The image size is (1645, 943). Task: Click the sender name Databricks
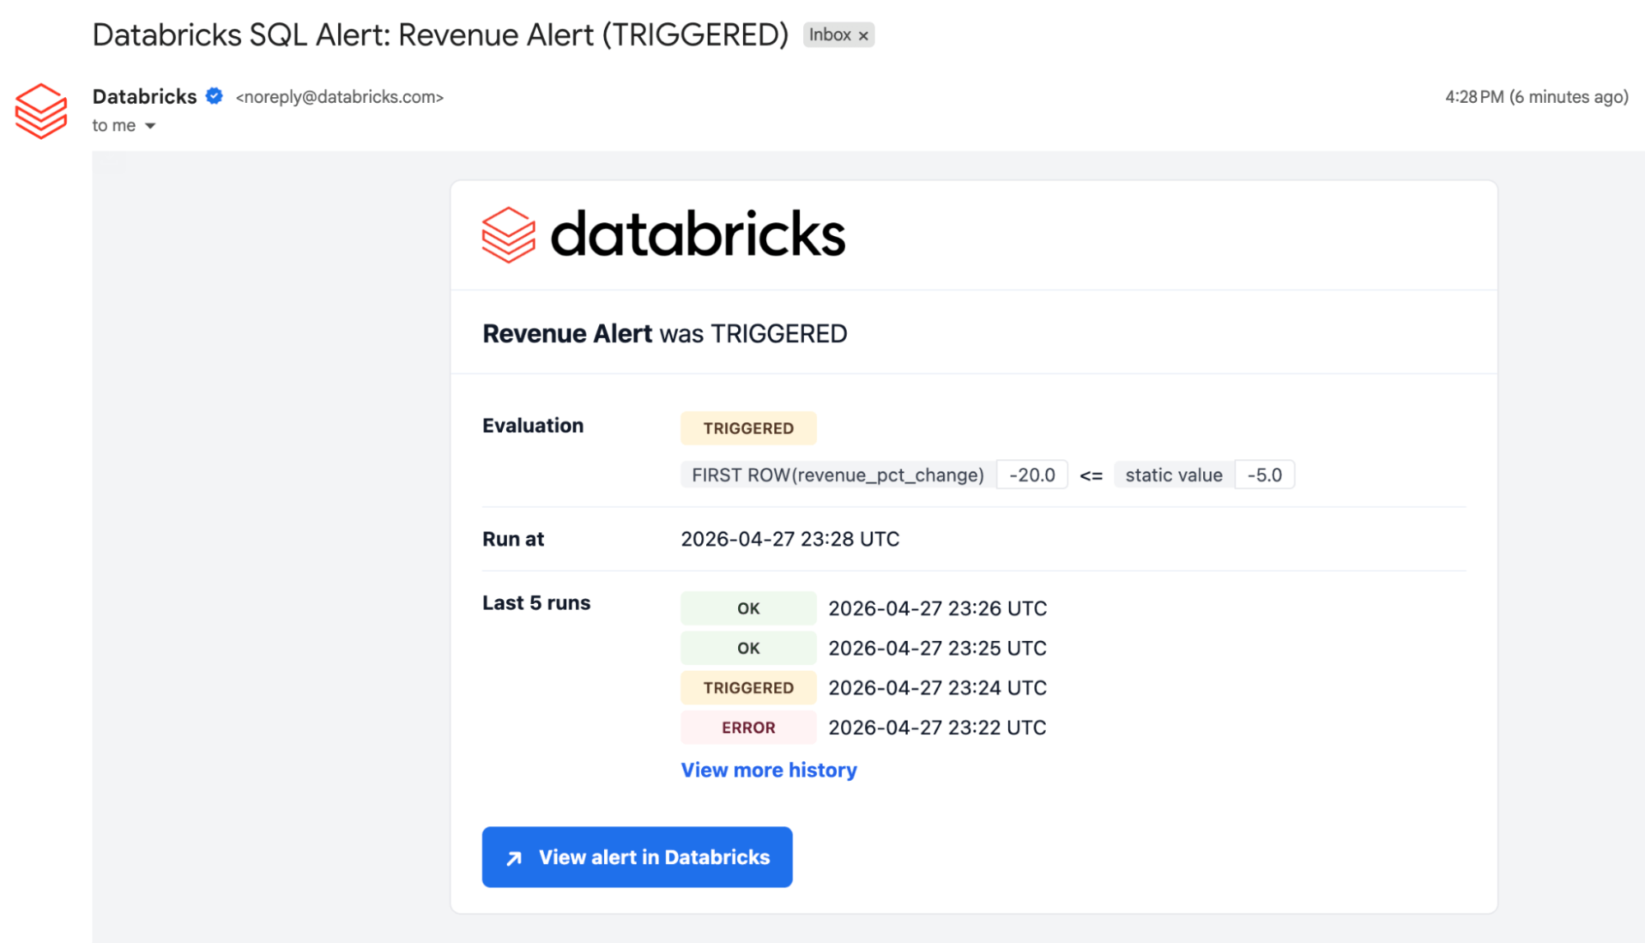[x=145, y=96]
